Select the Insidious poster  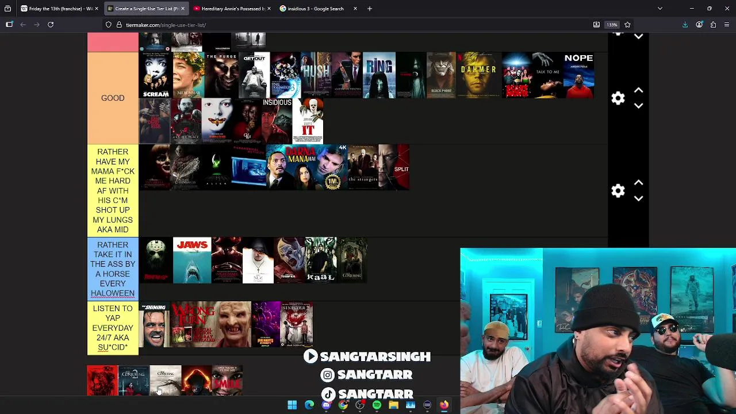[x=277, y=121]
